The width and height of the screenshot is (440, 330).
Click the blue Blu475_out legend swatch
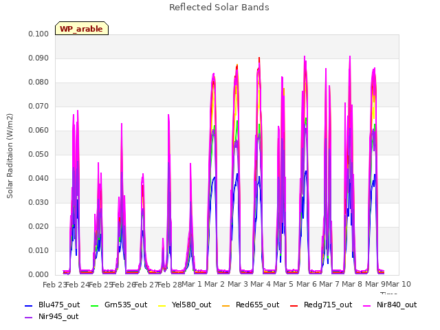[x=29, y=305]
